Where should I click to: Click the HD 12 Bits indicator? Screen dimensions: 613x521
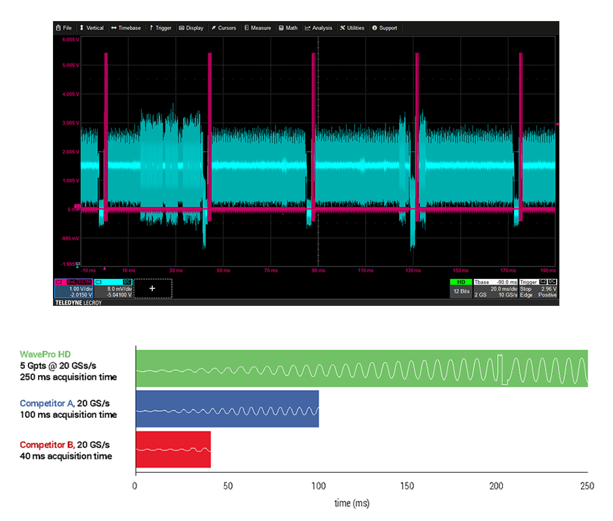click(x=460, y=288)
